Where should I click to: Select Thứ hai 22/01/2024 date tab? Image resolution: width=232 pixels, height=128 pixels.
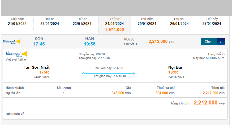[x=50, y=21]
